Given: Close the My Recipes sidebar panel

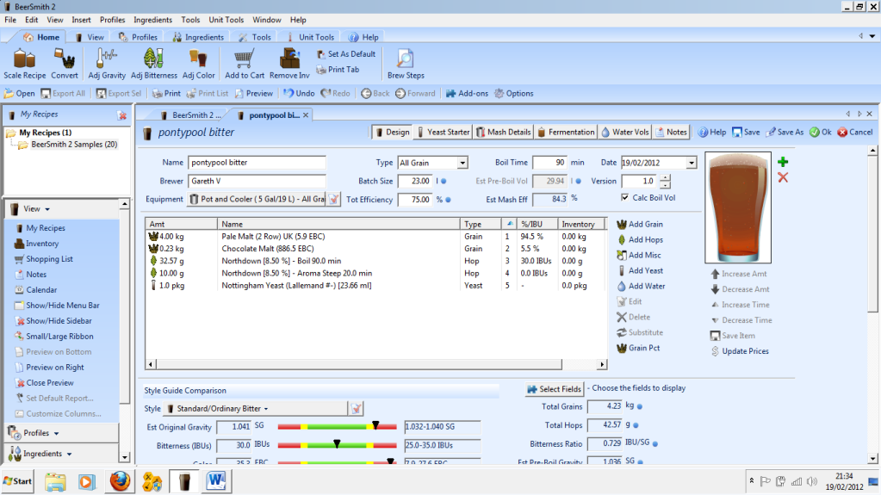Looking at the screenshot, I should (122, 115).
